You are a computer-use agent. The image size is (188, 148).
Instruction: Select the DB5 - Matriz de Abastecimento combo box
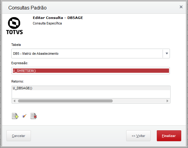(91, 54)
